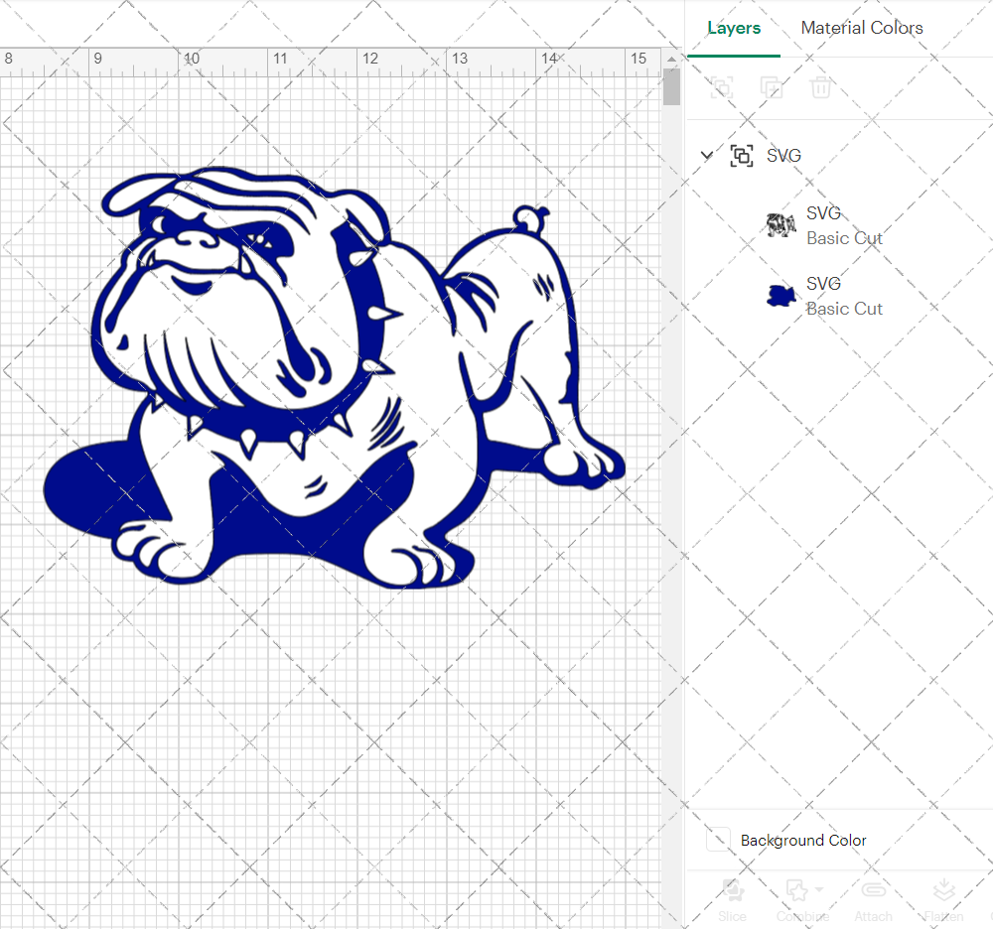Open the Combine menu

coord(802,900)
